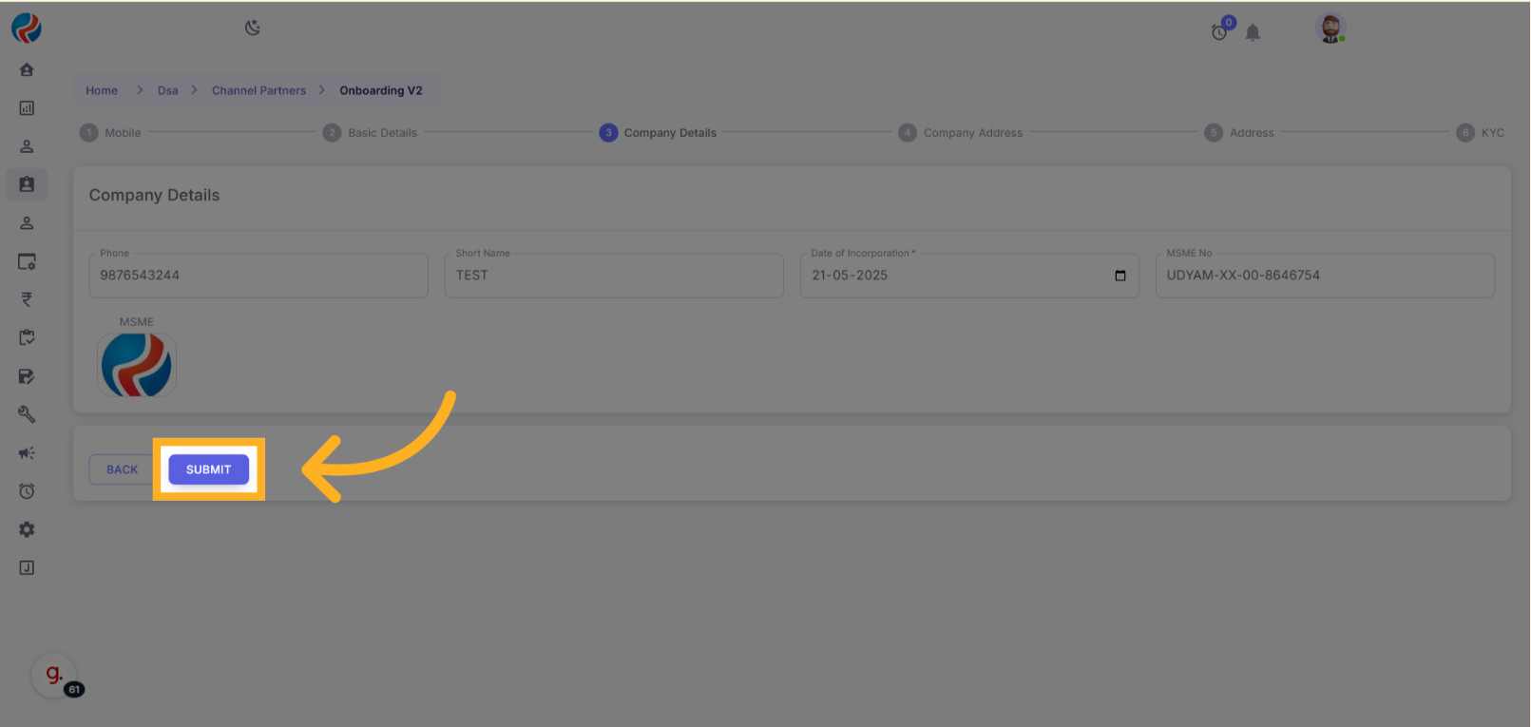Image resolution: width=1531 pixels, height=727 pixels.
Task: Open user avatar profile menu
Action: [x=1330, y=29]
